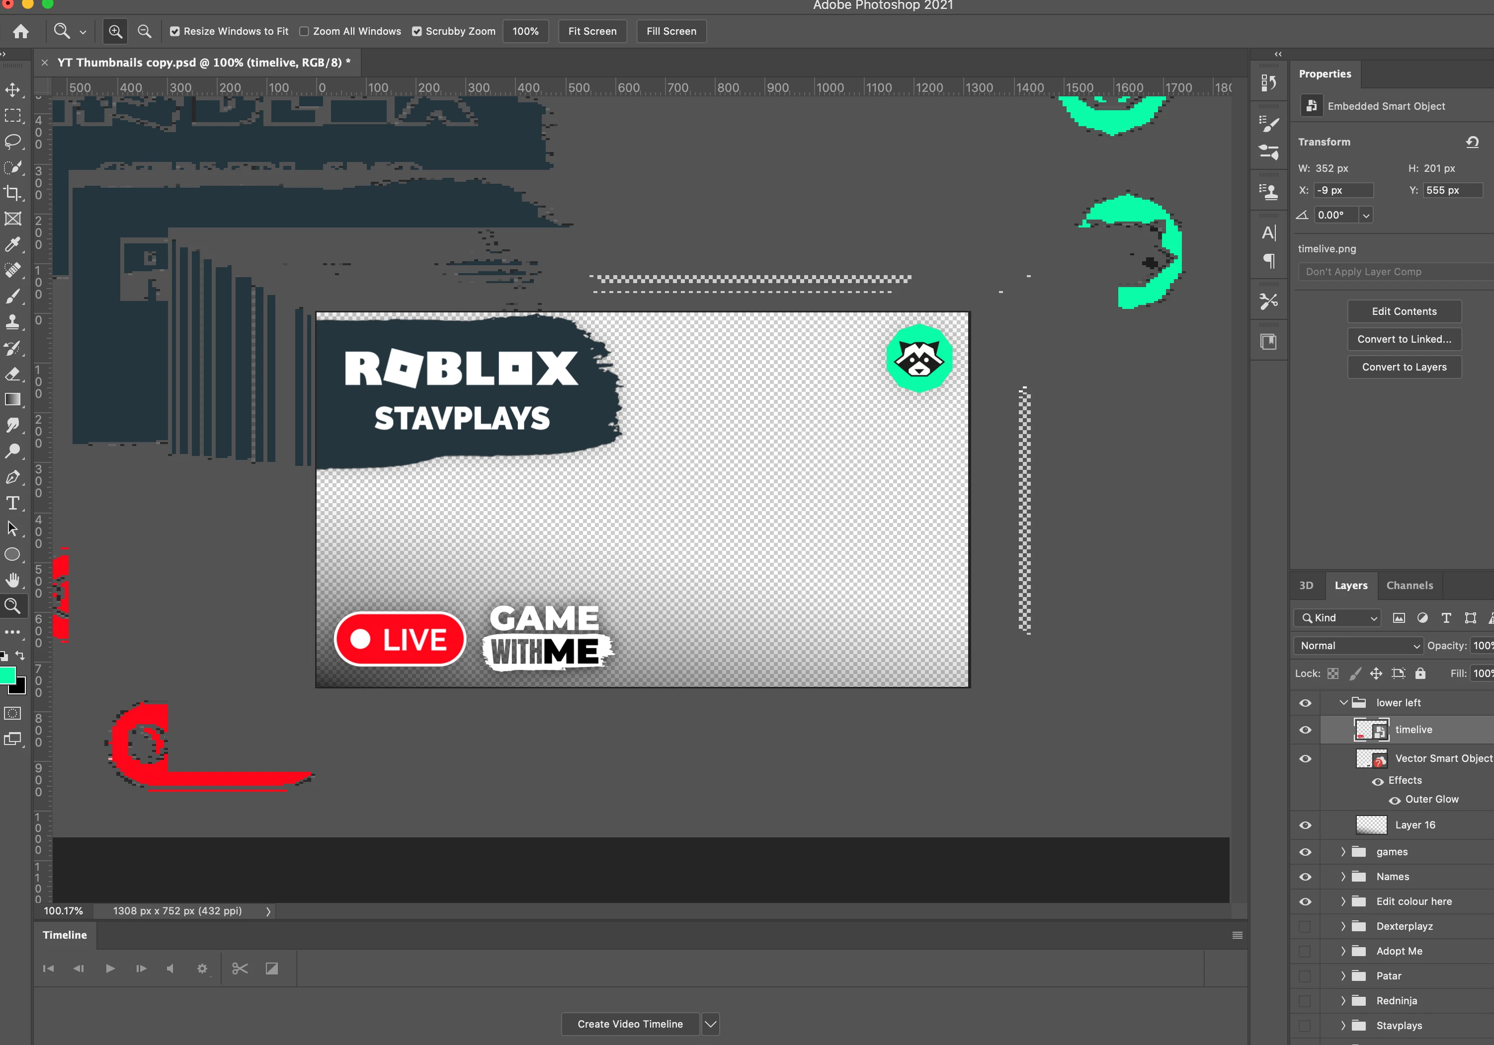The height and width of the screenshot is (1045, 1494).
Task: Select the Move tool
Action: tap(13, 90)
